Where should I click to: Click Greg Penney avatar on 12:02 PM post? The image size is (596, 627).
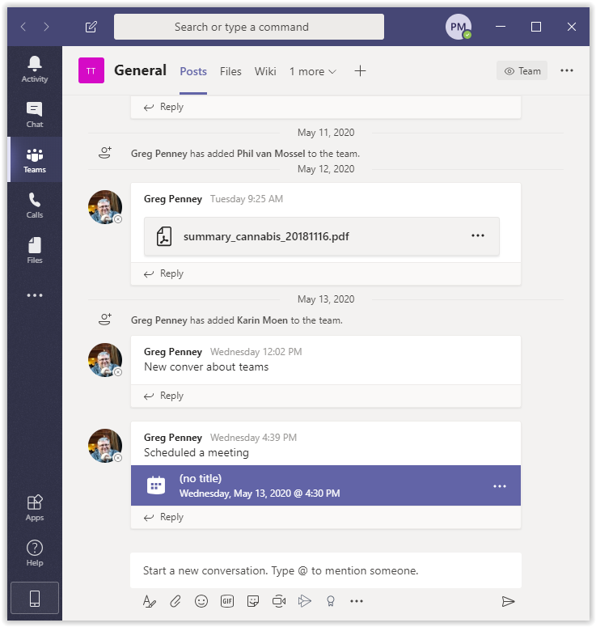tap(105, 359)
